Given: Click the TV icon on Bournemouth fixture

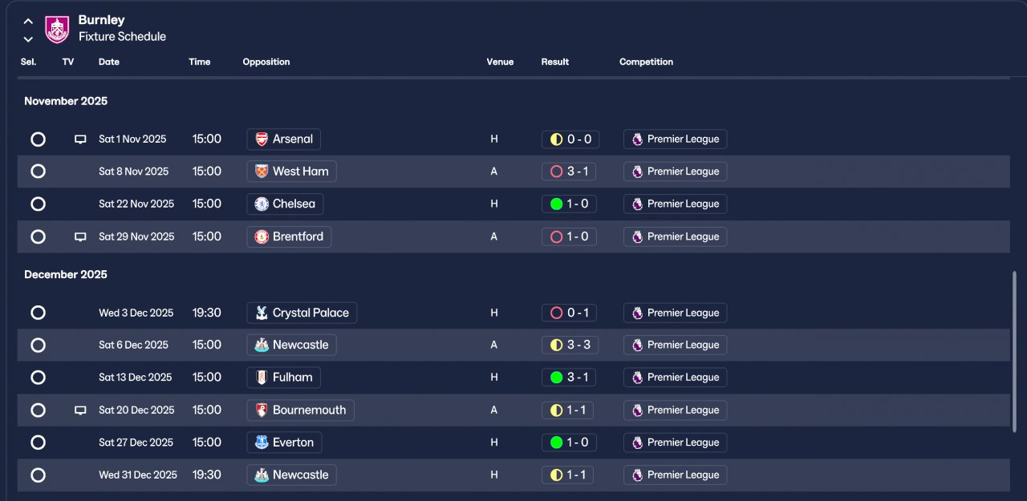Looking at the screenshot, I should click(80, 410).
